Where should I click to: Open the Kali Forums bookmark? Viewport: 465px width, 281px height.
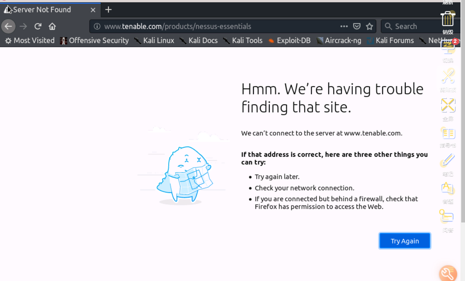point(390,40)
